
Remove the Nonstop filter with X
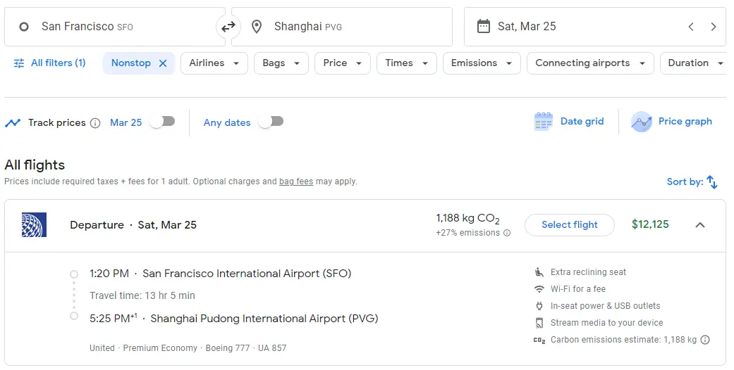(x=163, y=63)
